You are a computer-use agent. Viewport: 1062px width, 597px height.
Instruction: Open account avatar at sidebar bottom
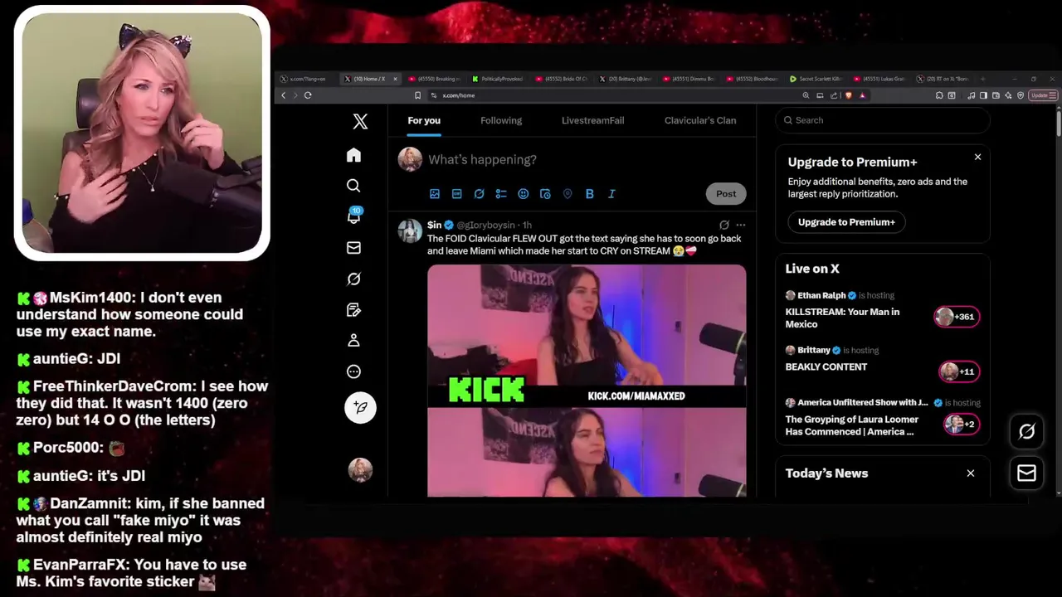click(360, 470)
